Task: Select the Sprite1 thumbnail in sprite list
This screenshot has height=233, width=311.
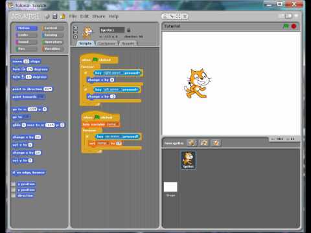Action: (189, 160)
